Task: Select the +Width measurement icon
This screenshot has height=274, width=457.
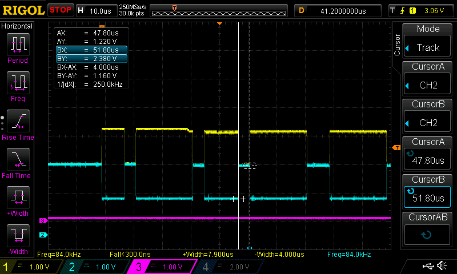Action: 18,197
